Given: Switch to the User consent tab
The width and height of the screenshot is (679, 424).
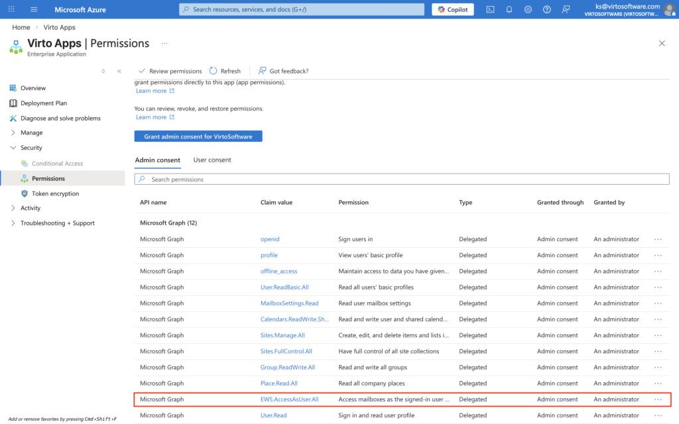Looking at the screenshot, I should 212,160.
